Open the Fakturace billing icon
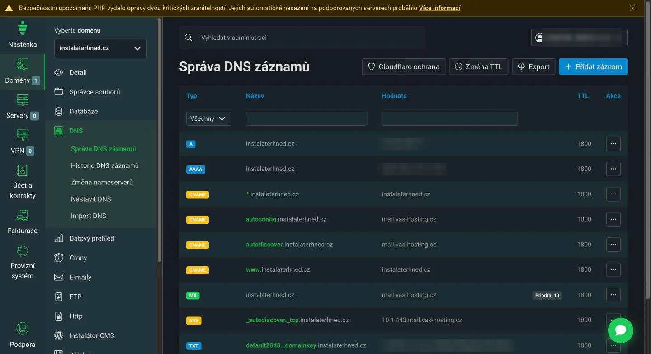 click(x=23, y=215)
